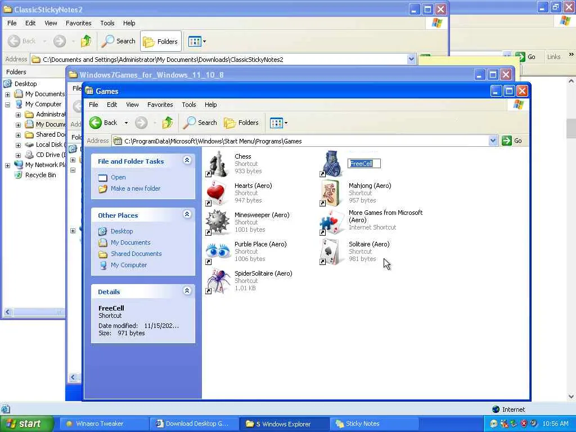
Task: Click Up folder icon in ClassicStickyNotes2 toolbar
Action: pos(86,41)
